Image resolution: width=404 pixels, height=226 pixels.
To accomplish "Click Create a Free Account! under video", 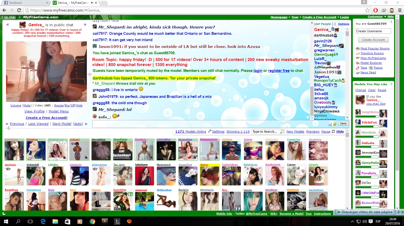I will [46, 118].
